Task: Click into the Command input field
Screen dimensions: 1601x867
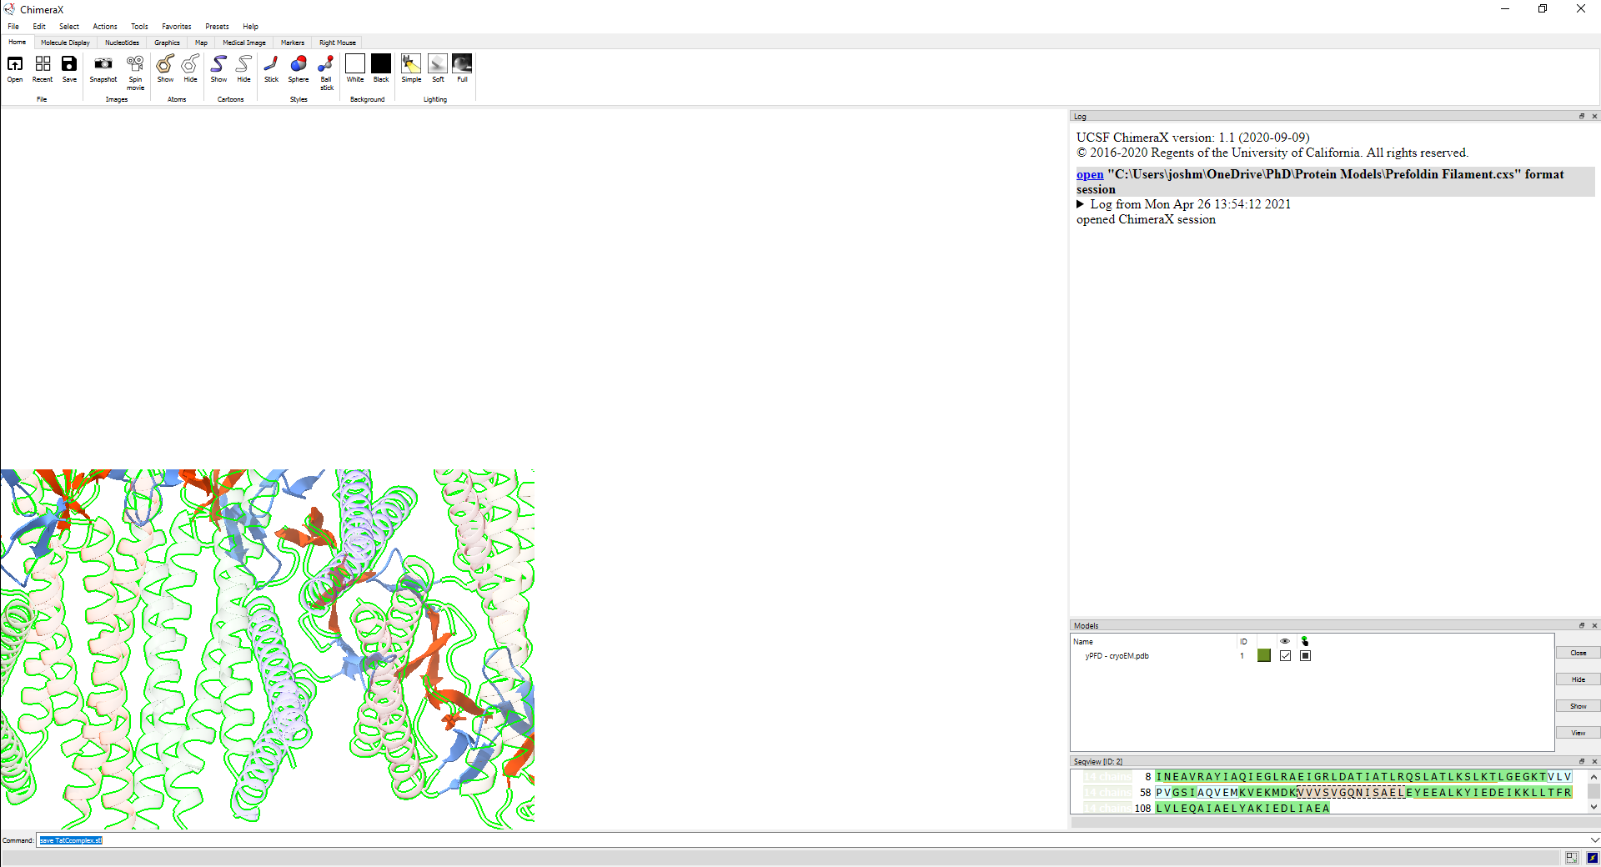Action: pyautogui.click(x=750, y=840)
